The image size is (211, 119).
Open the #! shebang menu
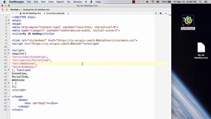(86, 2)
